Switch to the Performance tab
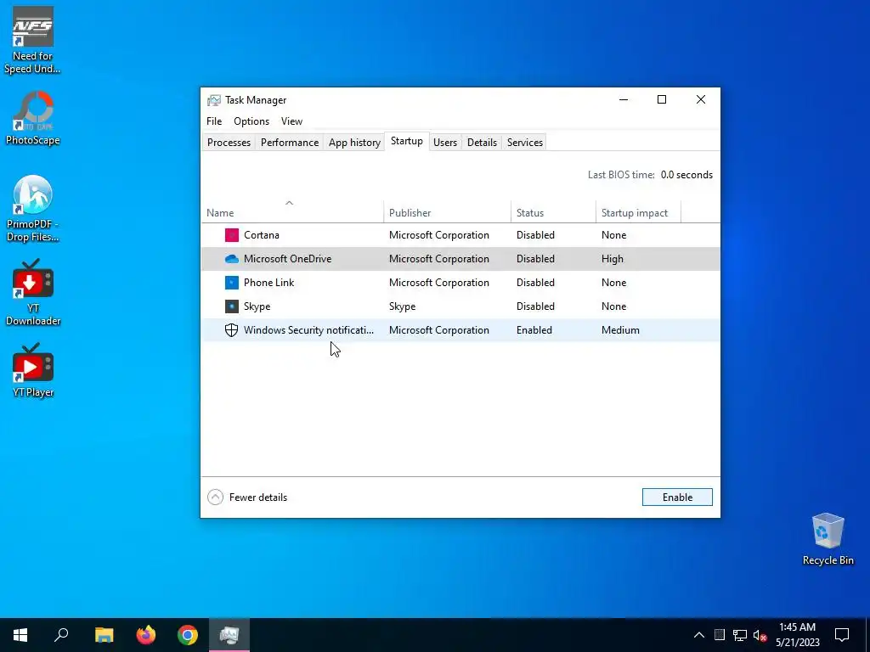 (x=290, y=143)
